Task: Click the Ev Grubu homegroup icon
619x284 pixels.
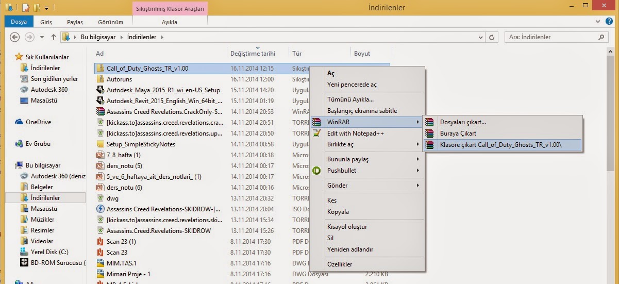Action: (19, 144)
